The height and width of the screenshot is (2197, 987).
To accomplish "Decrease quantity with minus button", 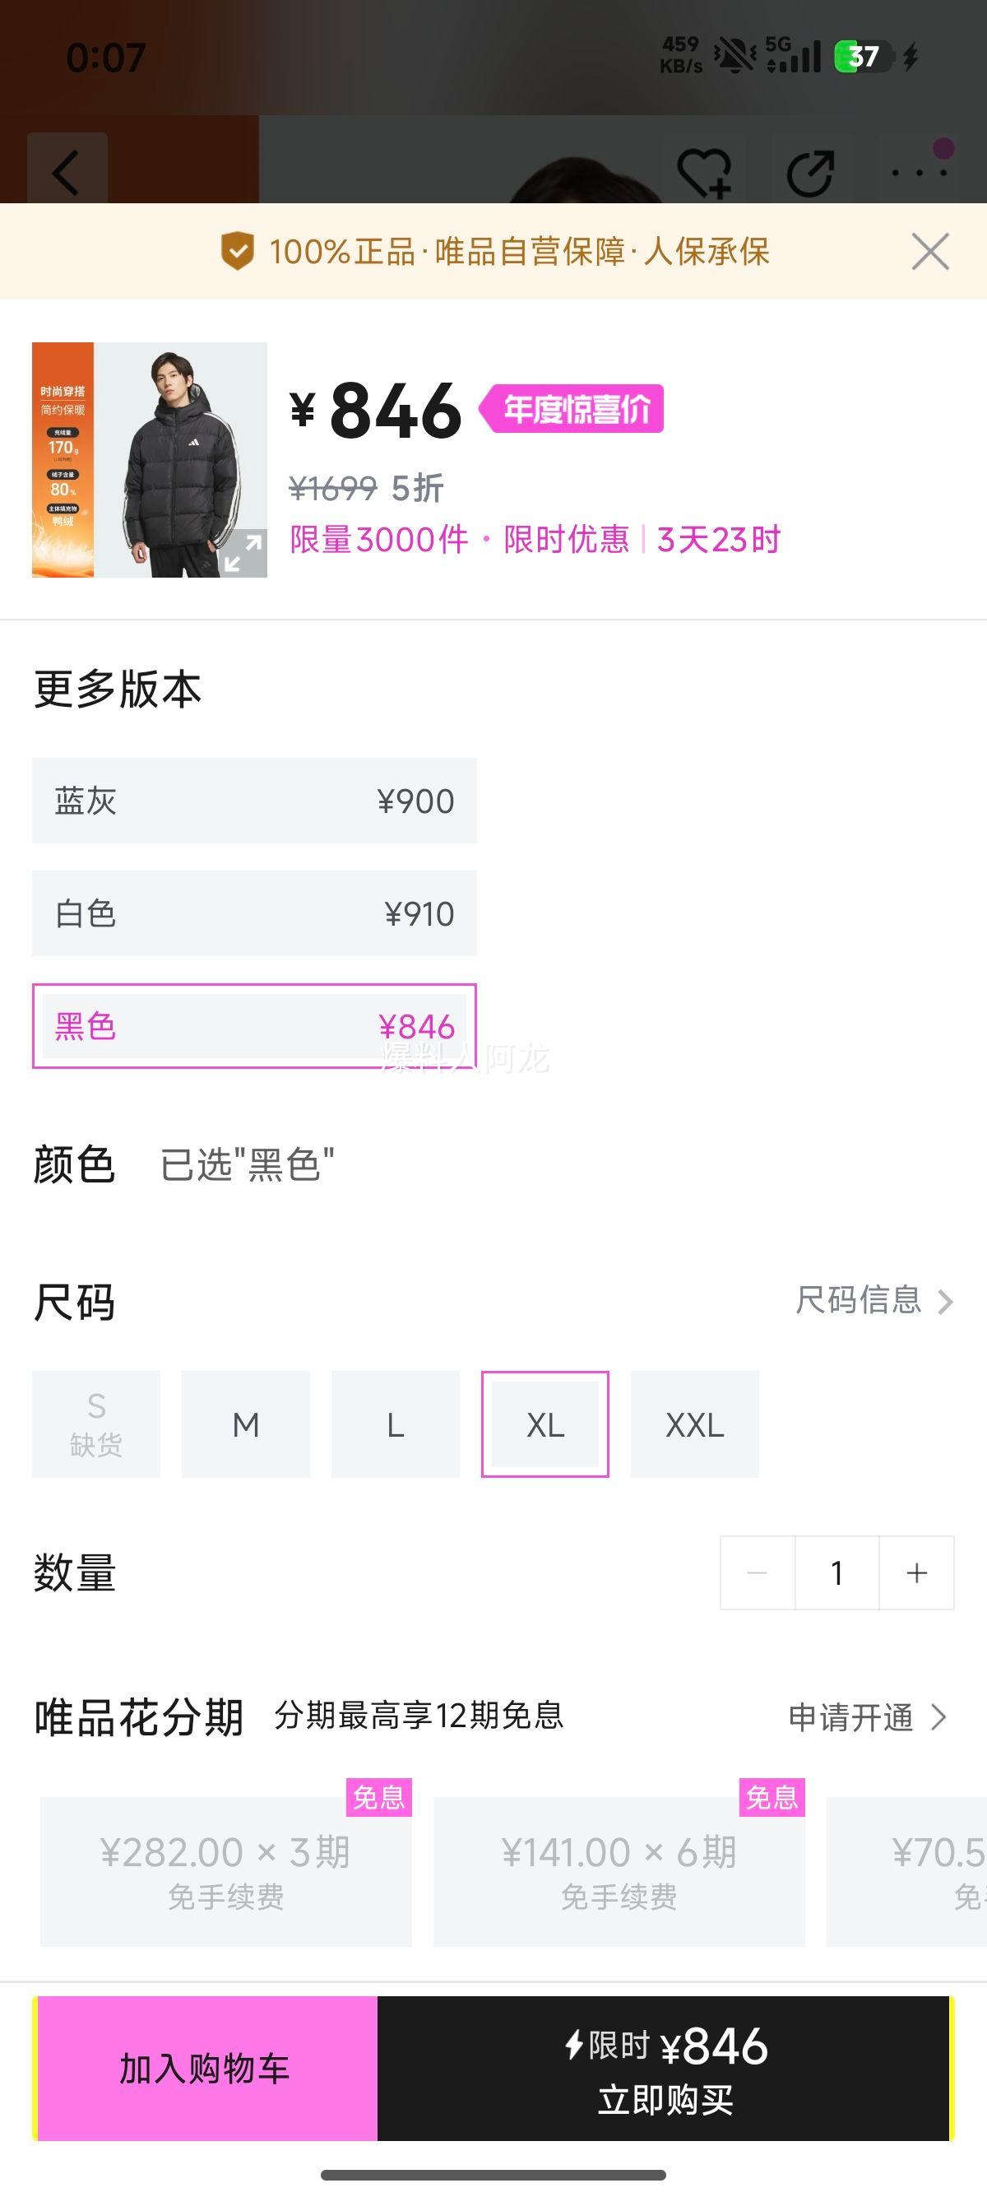I will point(757,1572).
